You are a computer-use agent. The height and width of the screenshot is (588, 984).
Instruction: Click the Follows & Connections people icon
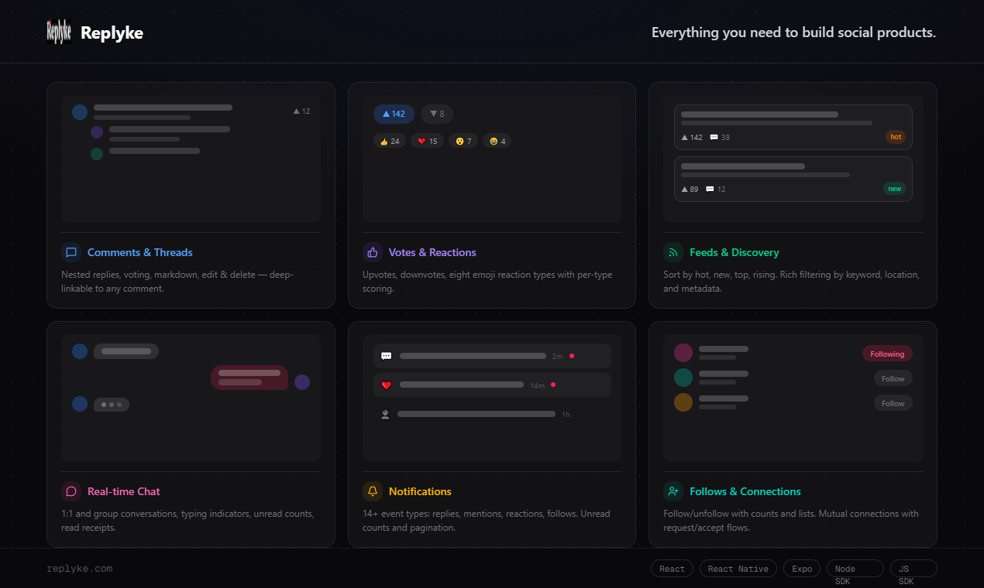[x=673, y=491]
